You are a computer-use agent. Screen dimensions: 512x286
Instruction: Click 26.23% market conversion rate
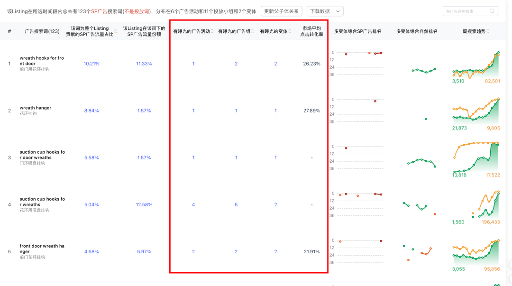tap(311, 64)
